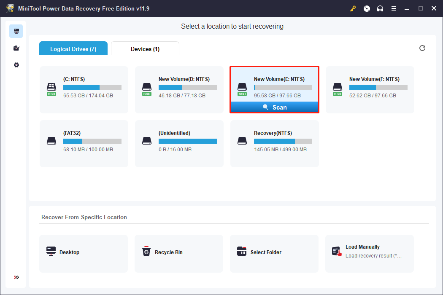Click the F: volume usage bar

[378, 87]
